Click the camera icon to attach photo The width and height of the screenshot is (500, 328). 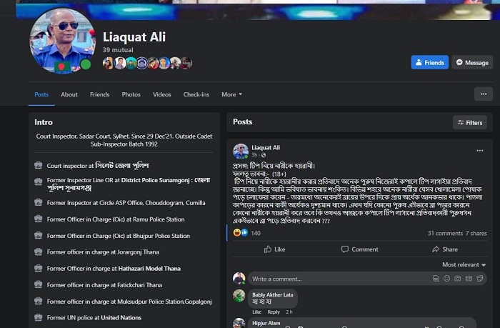(458, 279)
